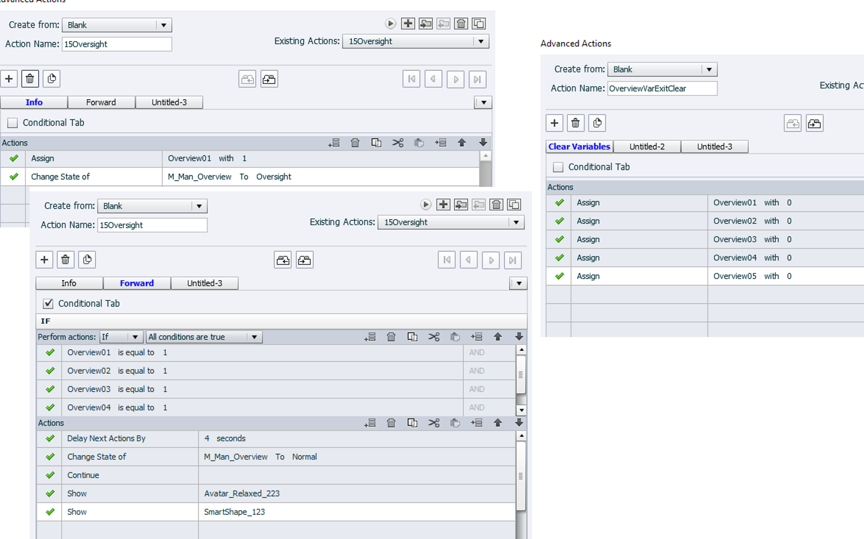
Task: Create new action in Info tab window
Action: [x=408, y=24]
